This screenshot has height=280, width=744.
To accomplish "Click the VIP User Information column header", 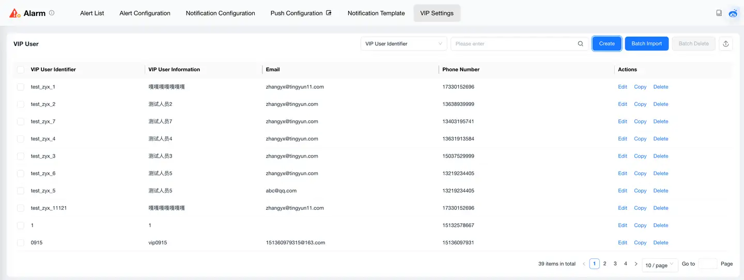I will [x=174, y=70].
